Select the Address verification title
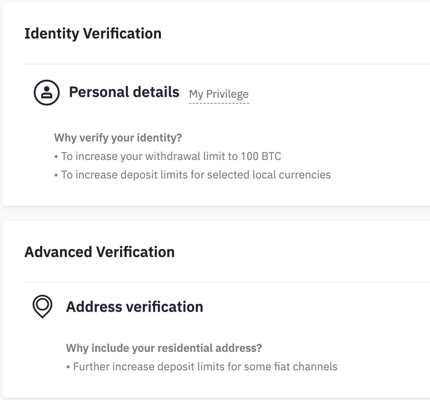Image resolution: width=430 pixels, height=400 pixels. coord(135,307)
